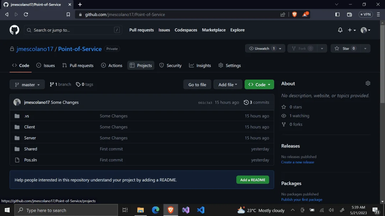The image size is (385, 216).
Task: Open the Insights tab
Action: [x=200, y=65]
